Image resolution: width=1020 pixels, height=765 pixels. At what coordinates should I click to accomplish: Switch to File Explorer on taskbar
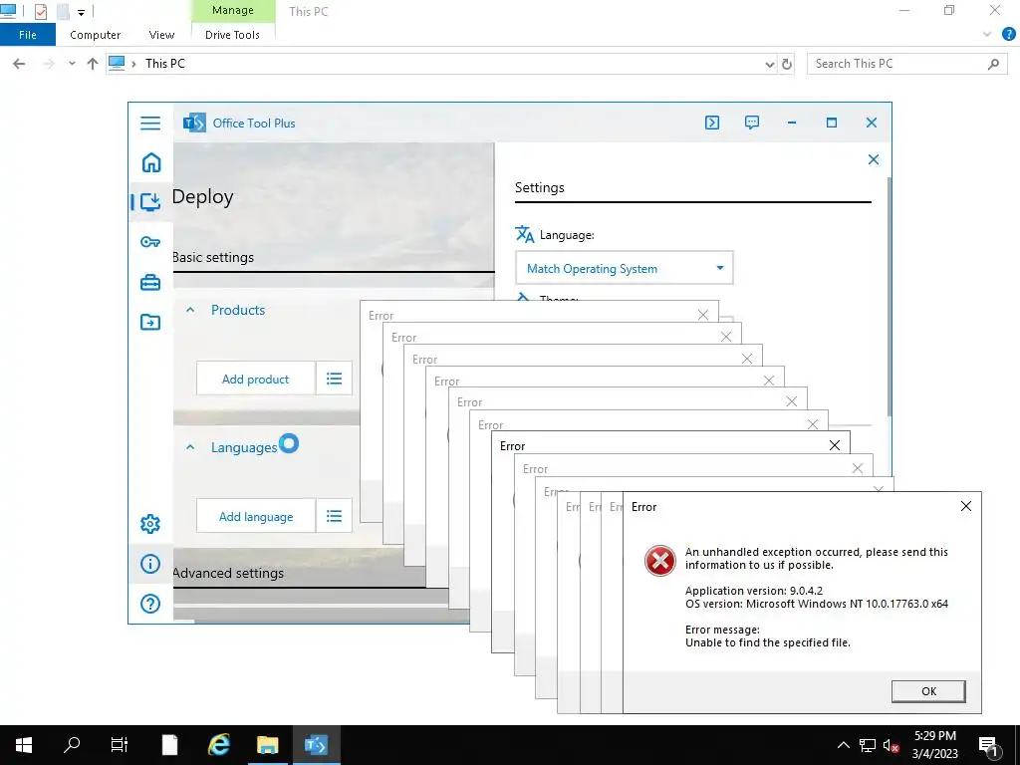[267, 745]
